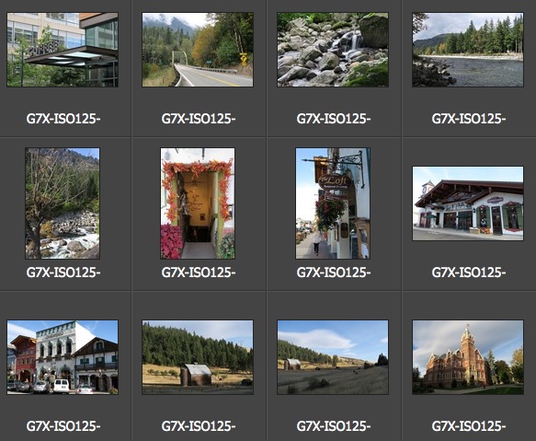Select the street with parked white van photo
This screenshot has height=441, width=536.
tap(63, 357)
